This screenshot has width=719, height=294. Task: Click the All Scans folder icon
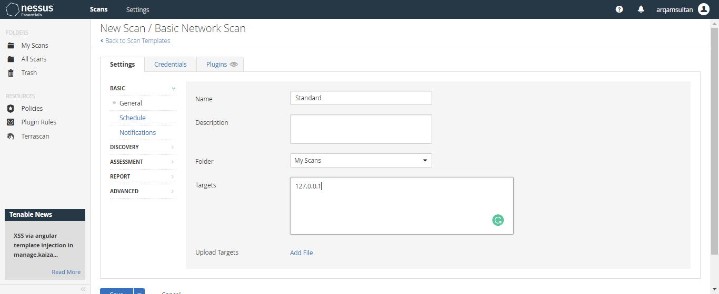[x=11, y=59]
